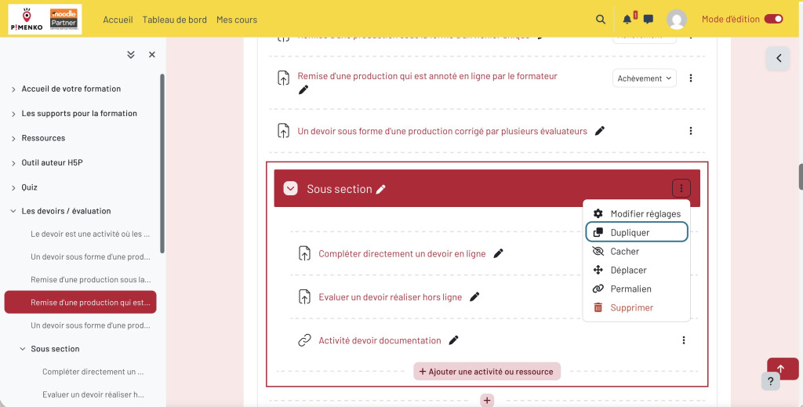Viewport: 803px width, 407px height.
Task: Click assignment icon of 'Evaluer un devoir' activity
Action: pos(305,297)
